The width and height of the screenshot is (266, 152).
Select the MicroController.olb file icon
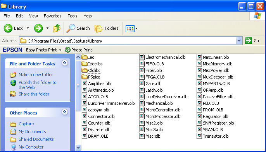tap(142, 110)
